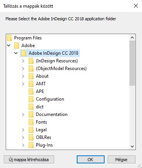
Task: Close the Tallózás a mappák között dialog
Action: pos(136,6)
